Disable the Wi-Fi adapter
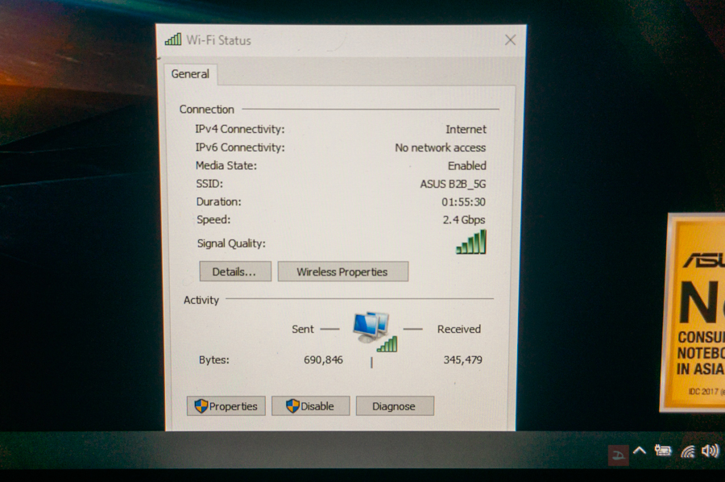725x482 pixels. [310, 406]
